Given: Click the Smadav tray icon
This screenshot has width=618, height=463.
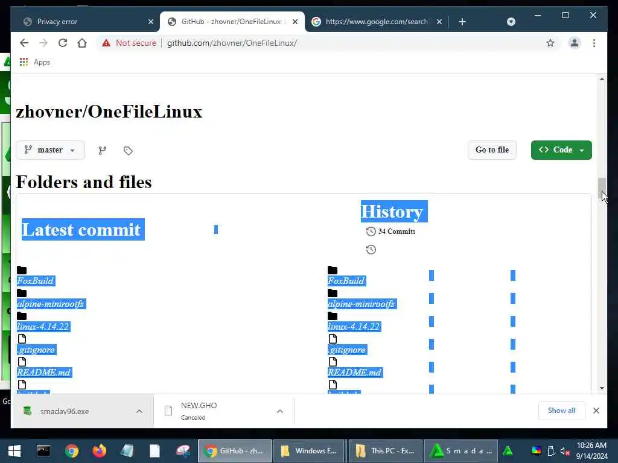Looking at the screenshot, I should tap(508, 451).
